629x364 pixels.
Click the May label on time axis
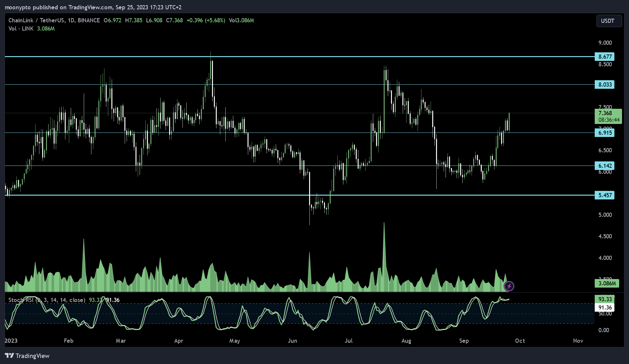235,341
